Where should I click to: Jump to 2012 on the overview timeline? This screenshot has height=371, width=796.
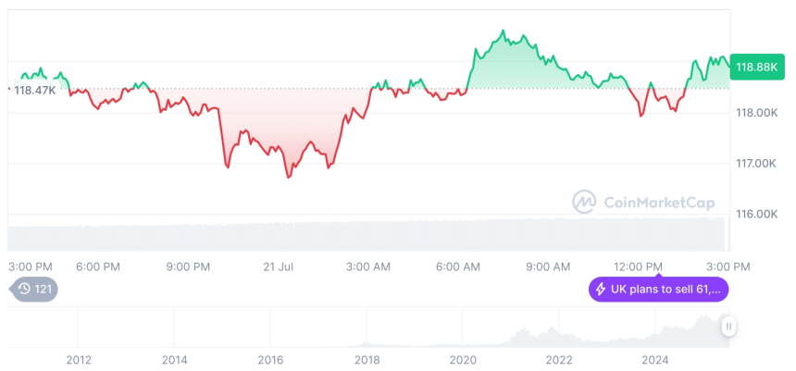(79, 360)
